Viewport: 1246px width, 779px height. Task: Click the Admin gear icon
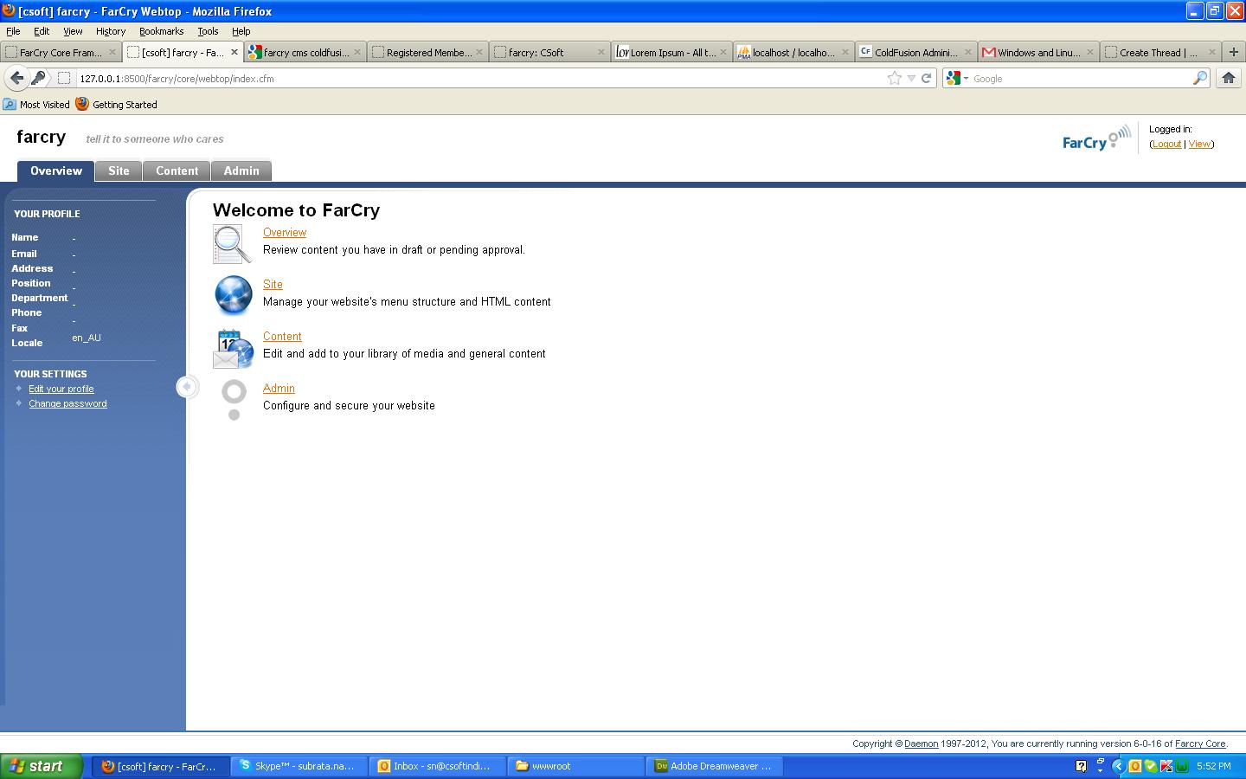click(234, 399)
